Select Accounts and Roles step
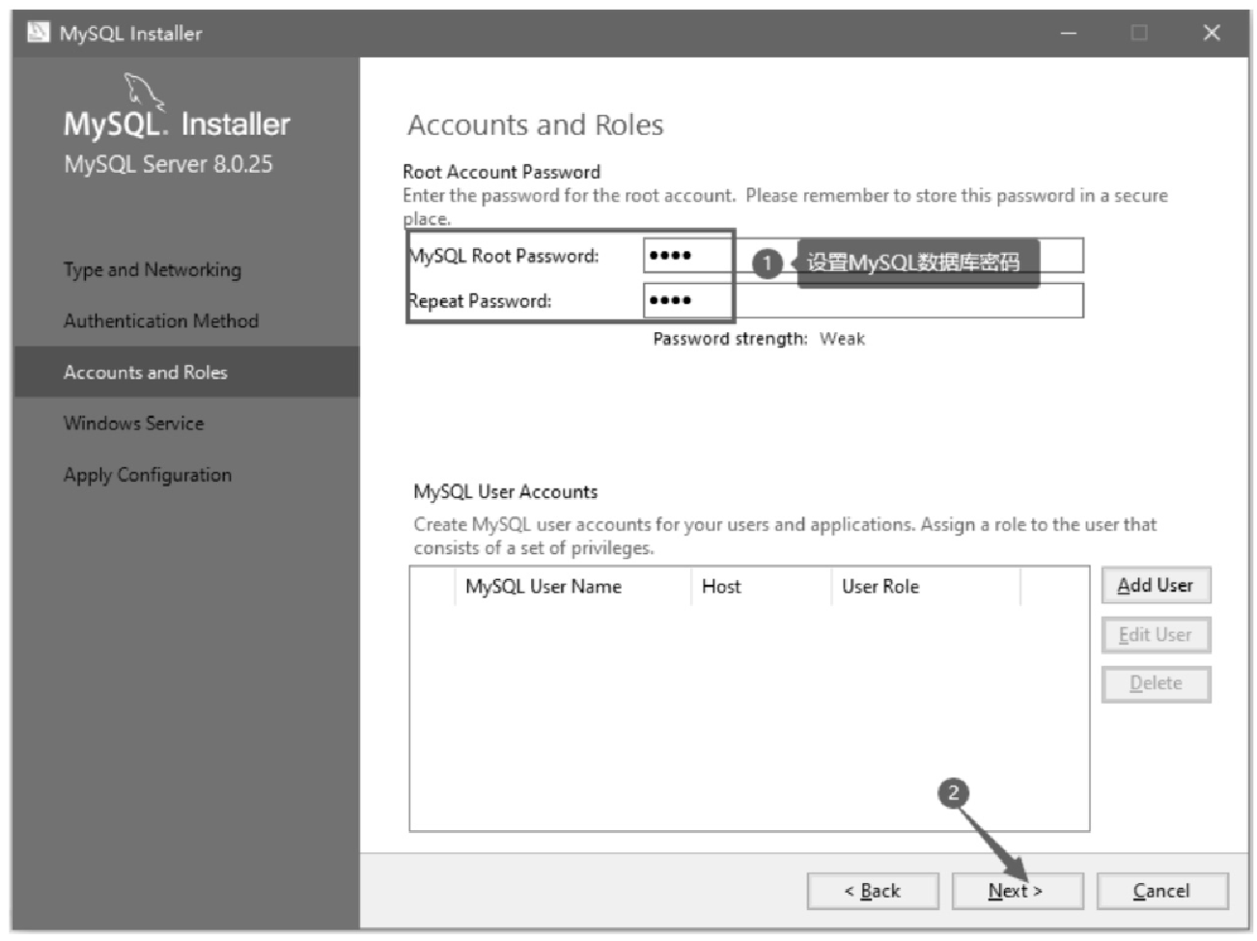The height and width of the screenshot is (941, 1257). [186, 373]
